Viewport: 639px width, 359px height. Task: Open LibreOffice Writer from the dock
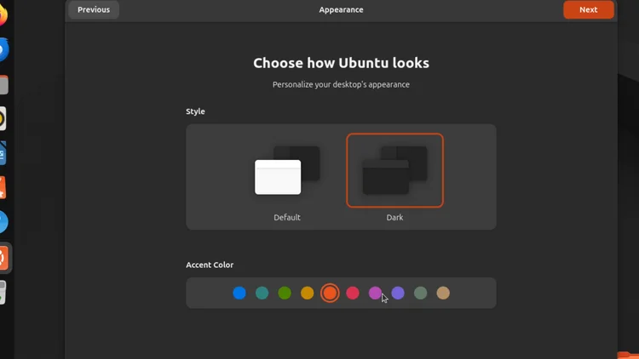pos(3,153)
